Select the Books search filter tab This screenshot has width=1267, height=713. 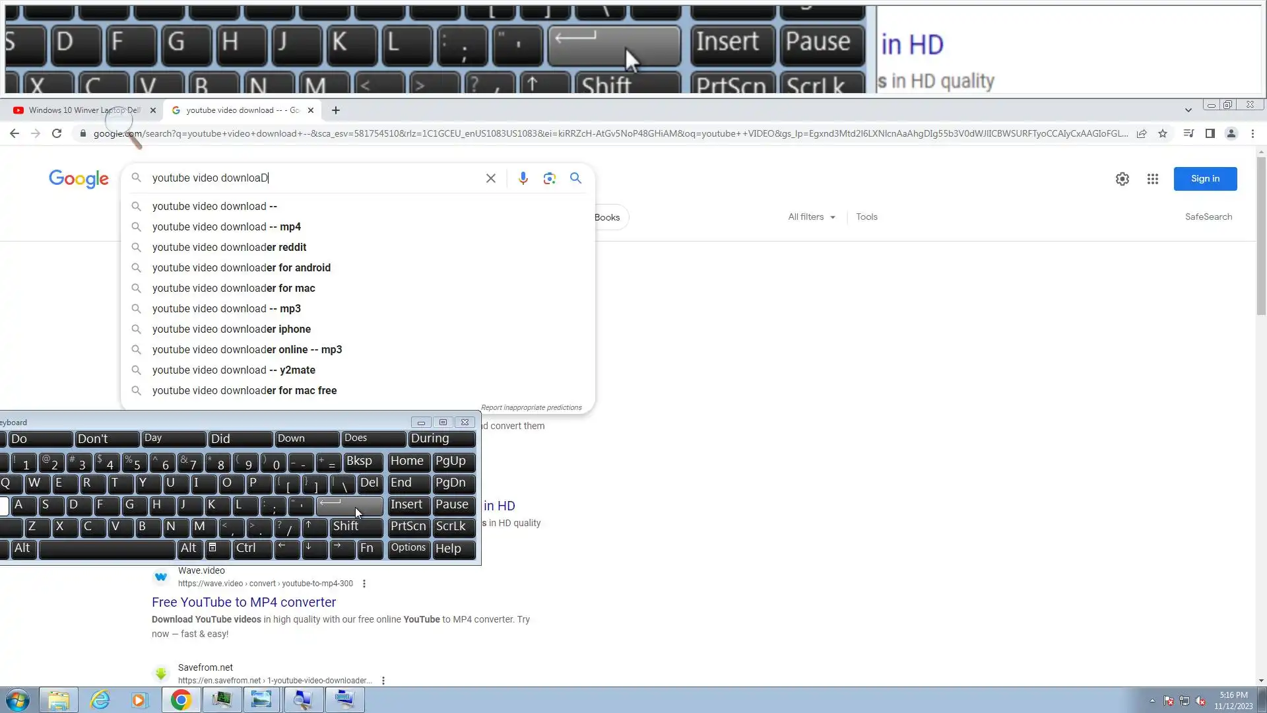606,217
